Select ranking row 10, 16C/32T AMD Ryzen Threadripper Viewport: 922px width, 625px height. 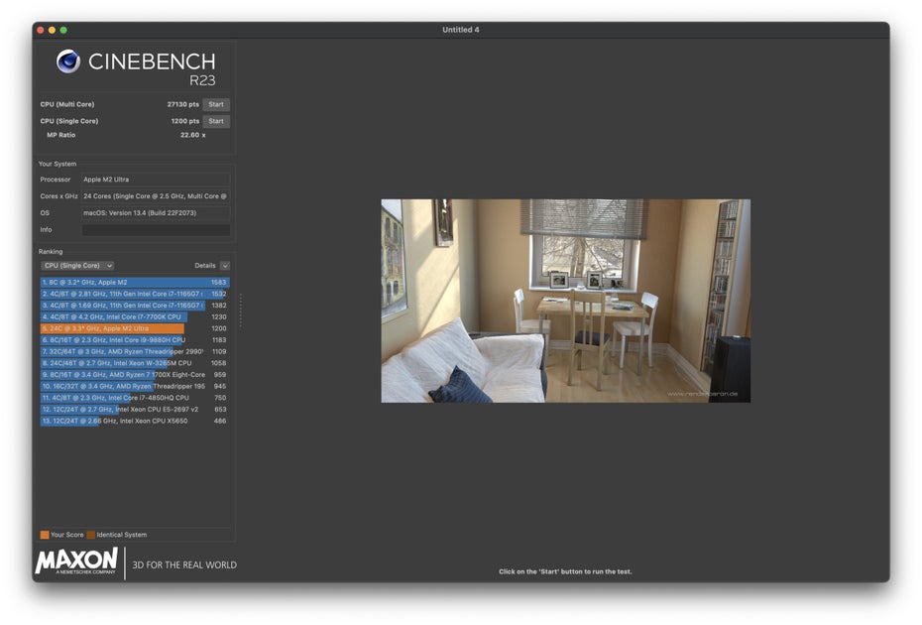(134, 386)
